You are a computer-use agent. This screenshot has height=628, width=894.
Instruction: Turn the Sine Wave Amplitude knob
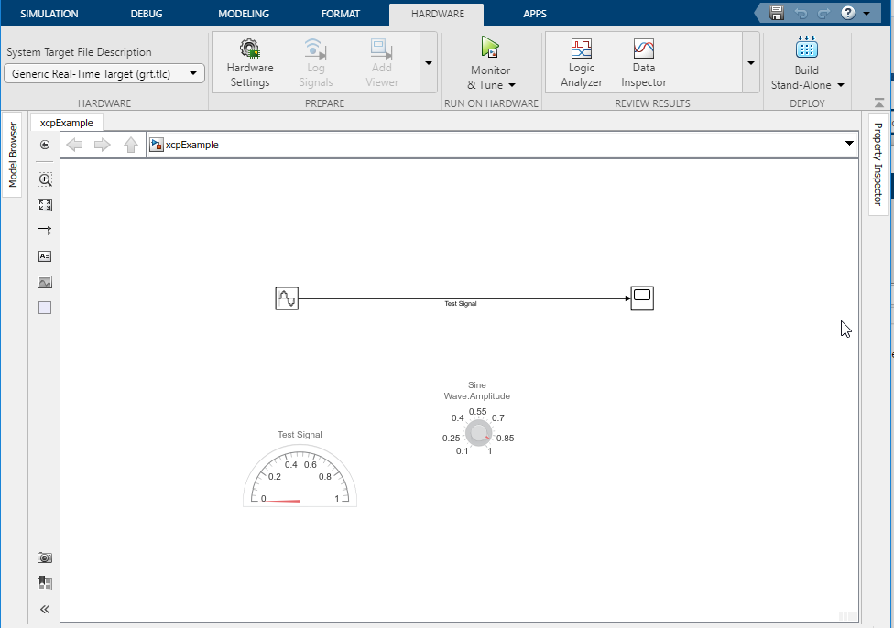(477, 432)
